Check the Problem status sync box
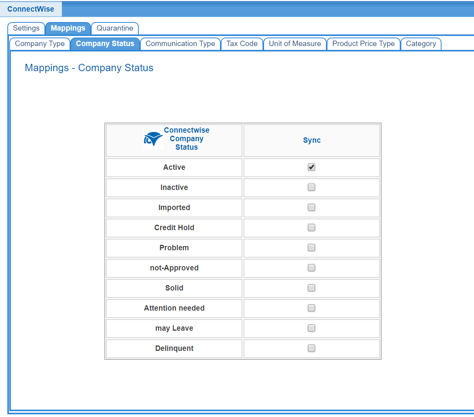Screen dimensions: 474x417 pyautogui.click(x=311, y=248)
